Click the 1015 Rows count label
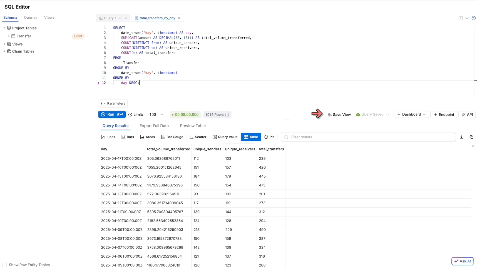The image size is (477, 269). coord(214,114)
